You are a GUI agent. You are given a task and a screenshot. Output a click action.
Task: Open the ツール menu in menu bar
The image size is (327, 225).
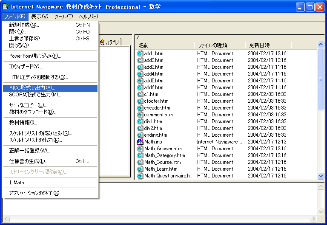click(63, 17)
